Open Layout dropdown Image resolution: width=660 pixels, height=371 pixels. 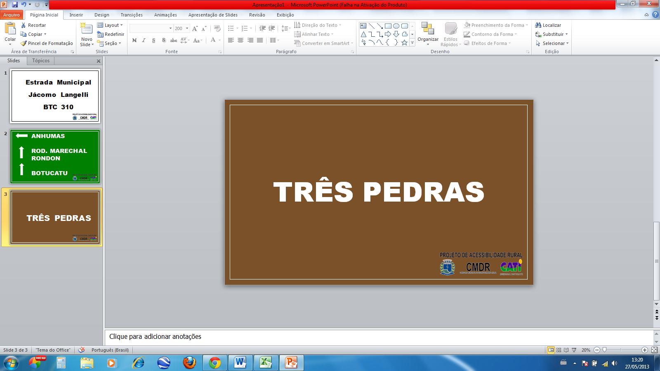(x=110, y=25)
